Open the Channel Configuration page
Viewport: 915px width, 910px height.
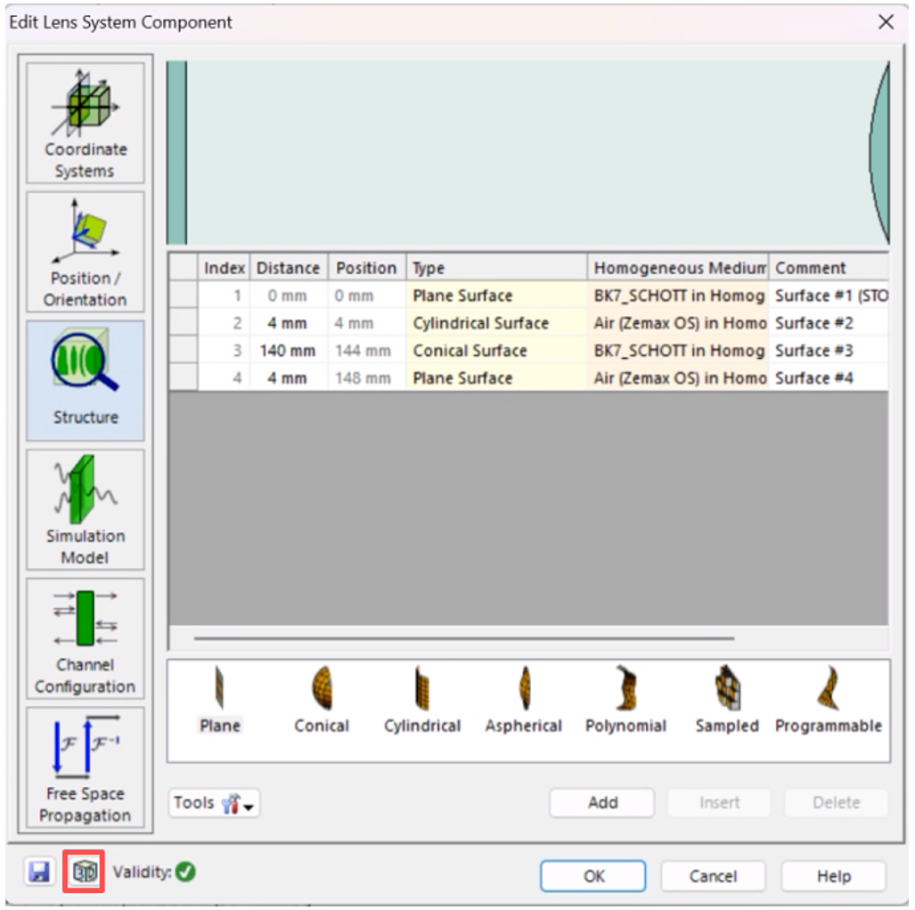[x=86, y=638]
